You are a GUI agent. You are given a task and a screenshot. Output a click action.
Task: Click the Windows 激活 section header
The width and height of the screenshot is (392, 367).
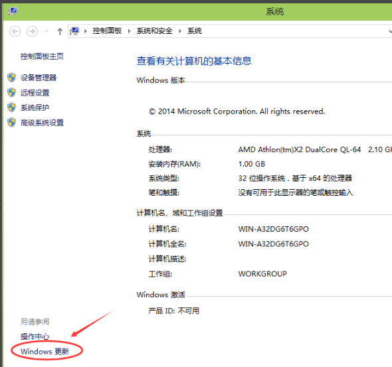[x=161, y=295]
